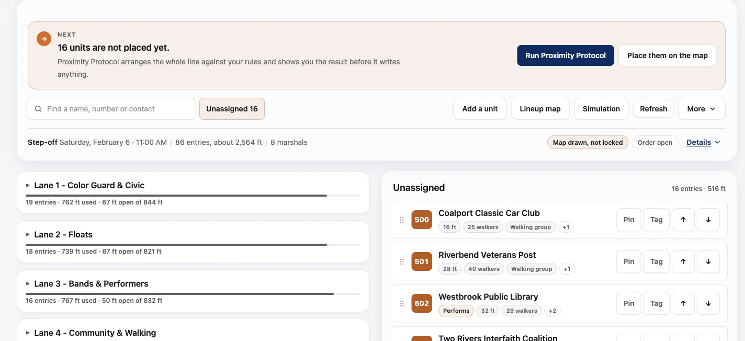Image resolution: width=745 pixels, height=341 pixels.
Task: Pin Riverbend Veterans Post
Action: tap(629, 262)
